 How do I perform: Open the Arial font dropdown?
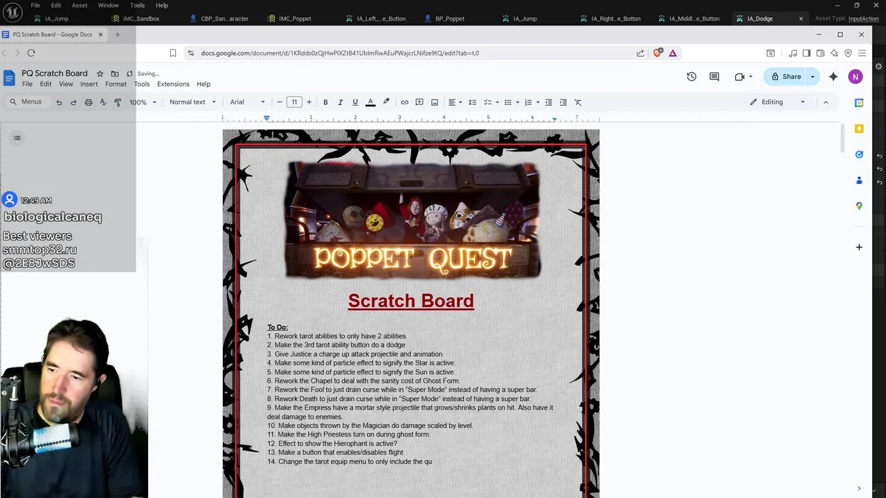(x=247, y=102)
